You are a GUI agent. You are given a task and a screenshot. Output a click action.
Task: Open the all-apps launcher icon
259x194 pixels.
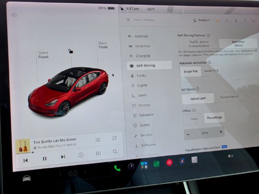144,165
